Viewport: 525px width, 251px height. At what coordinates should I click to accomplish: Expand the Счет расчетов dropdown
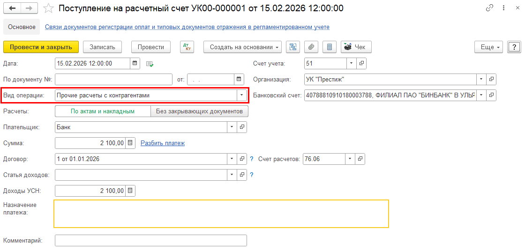tap(351, 159)
